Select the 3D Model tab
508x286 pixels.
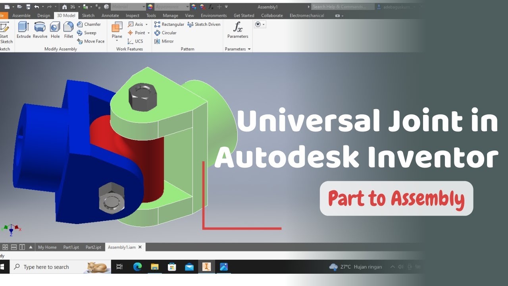coord(66,15)
